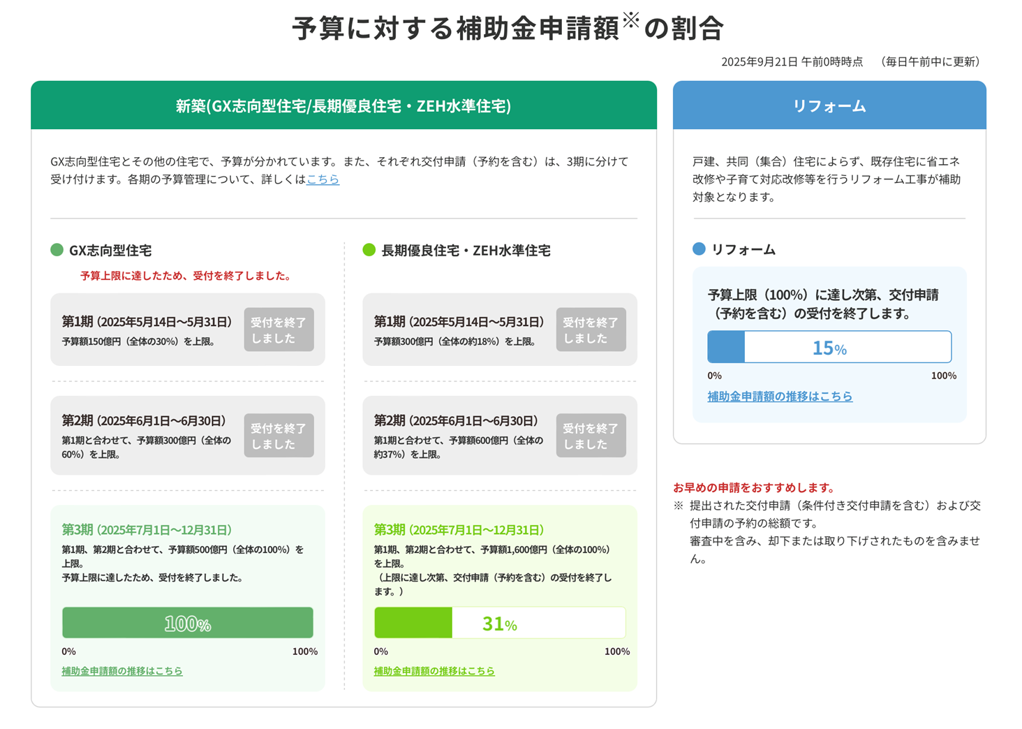Open リフォーム subsidy application trend link
Viewport: 1022px width, 729px height.
coord(780,397)
